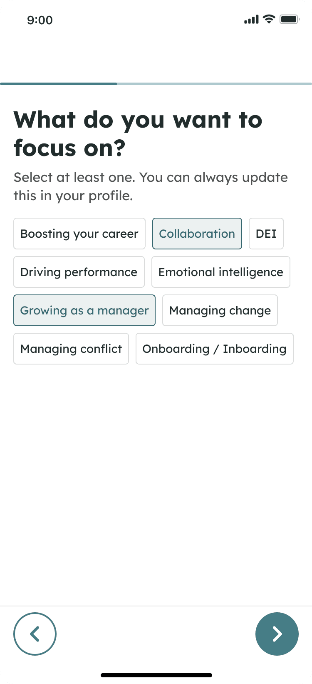Deselect the Growing as a manager chip
Viewport: 312px width, 684px height.
tap(84, 310)
